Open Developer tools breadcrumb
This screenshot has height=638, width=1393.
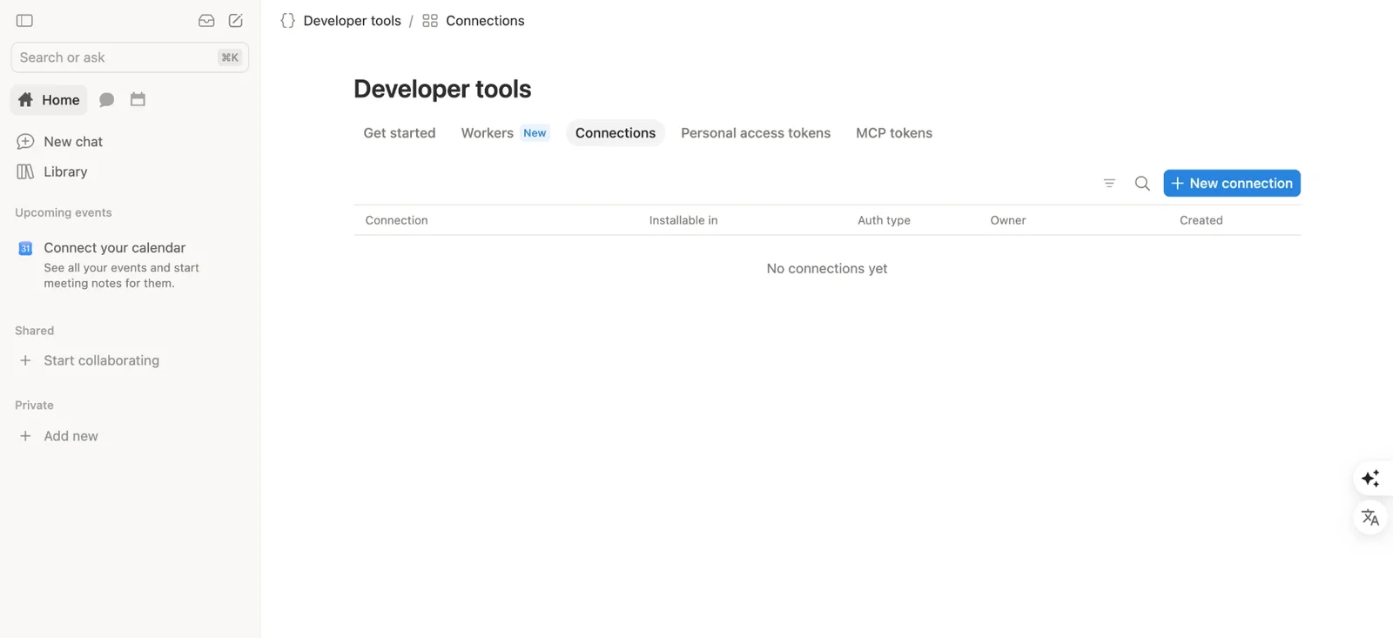click(x=353, y=20)
